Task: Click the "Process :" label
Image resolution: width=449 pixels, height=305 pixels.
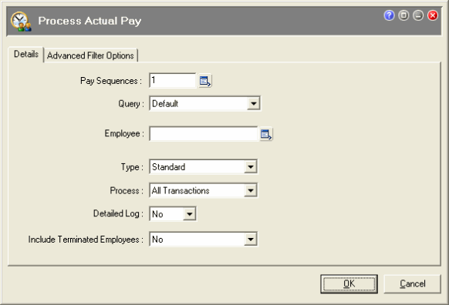Action: tap(127, 191)
